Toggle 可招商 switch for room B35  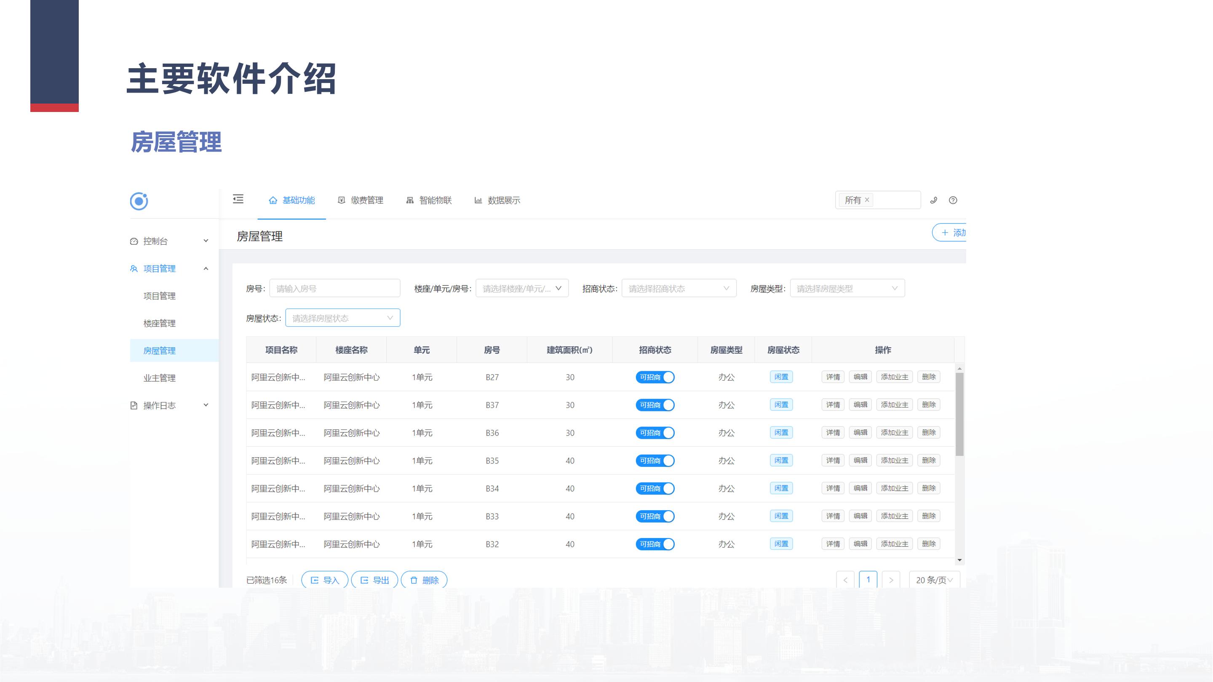tap(655, 461)
